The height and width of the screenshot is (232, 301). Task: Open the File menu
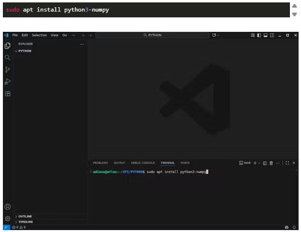tap(15, 35)
